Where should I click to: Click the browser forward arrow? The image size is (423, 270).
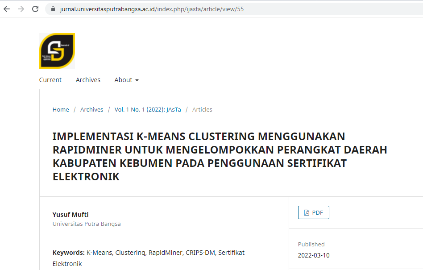point(21,9)
